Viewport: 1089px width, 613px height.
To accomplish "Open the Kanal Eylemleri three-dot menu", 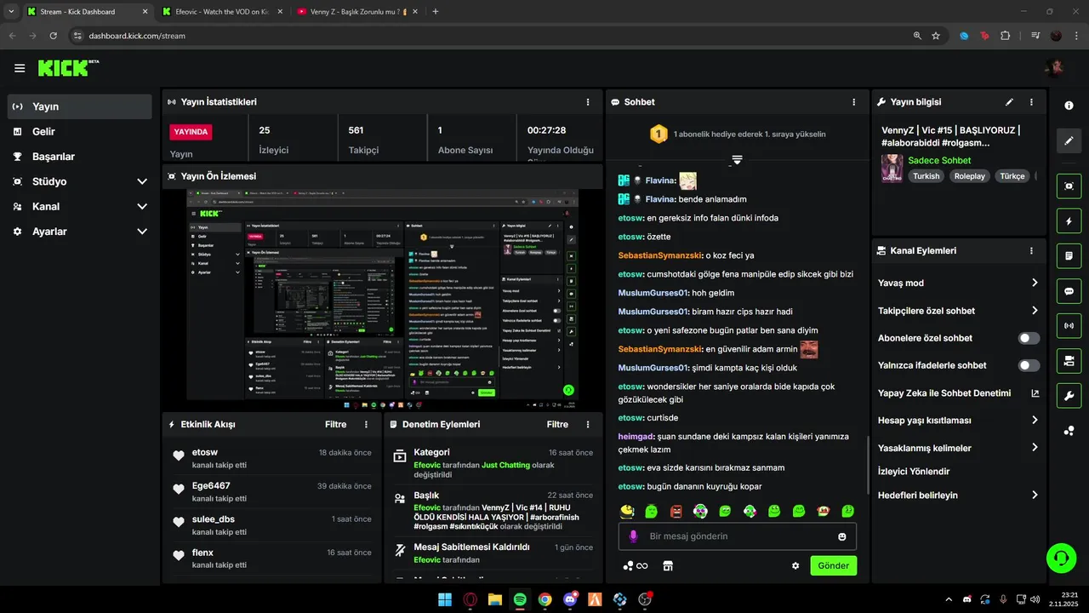I will (1031, 251).
